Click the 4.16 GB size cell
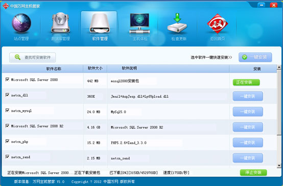Image resolution: width=283 pixels, height=186 pixels. [93, 127]
